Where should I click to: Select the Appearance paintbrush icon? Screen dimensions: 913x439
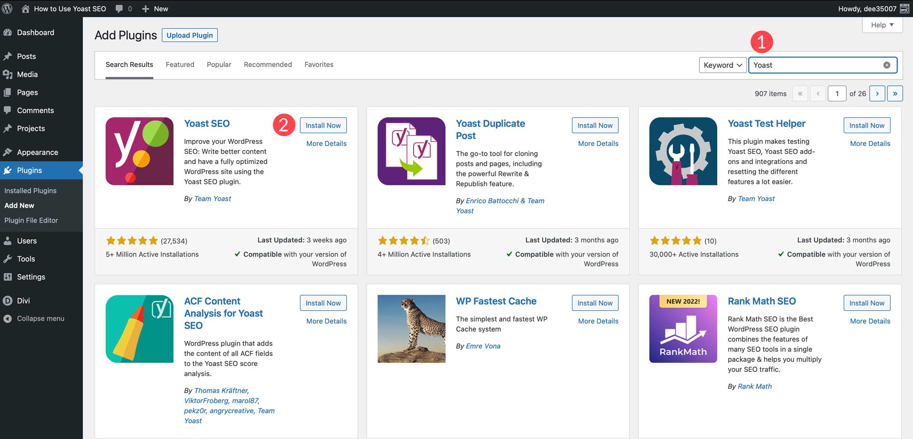[9, 152]
